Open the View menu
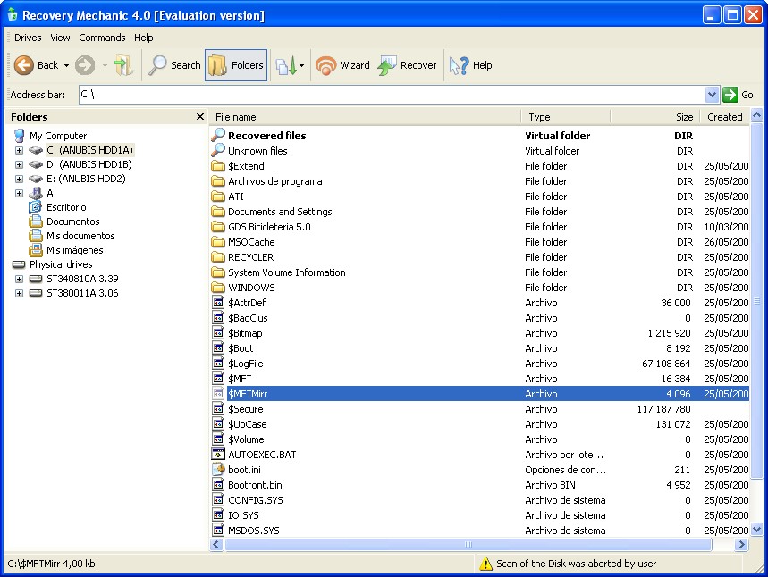Screen dimensions: 768x577 [60, 38]
